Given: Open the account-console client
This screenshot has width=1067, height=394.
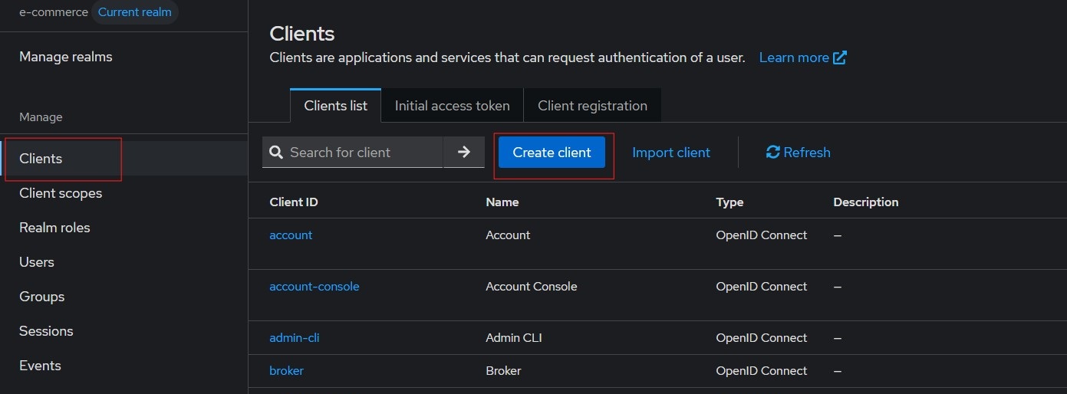Looking at the screenshot, I should click(x=314, y=287).
